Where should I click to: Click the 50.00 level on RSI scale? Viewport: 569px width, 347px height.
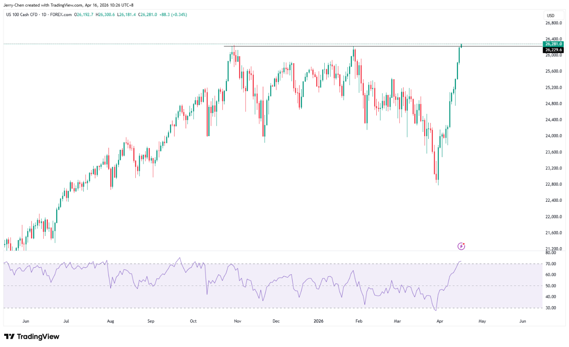(x=550, y=286)
